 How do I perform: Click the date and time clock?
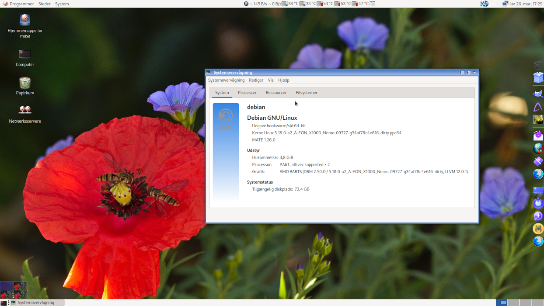click(x=527, y=3)
